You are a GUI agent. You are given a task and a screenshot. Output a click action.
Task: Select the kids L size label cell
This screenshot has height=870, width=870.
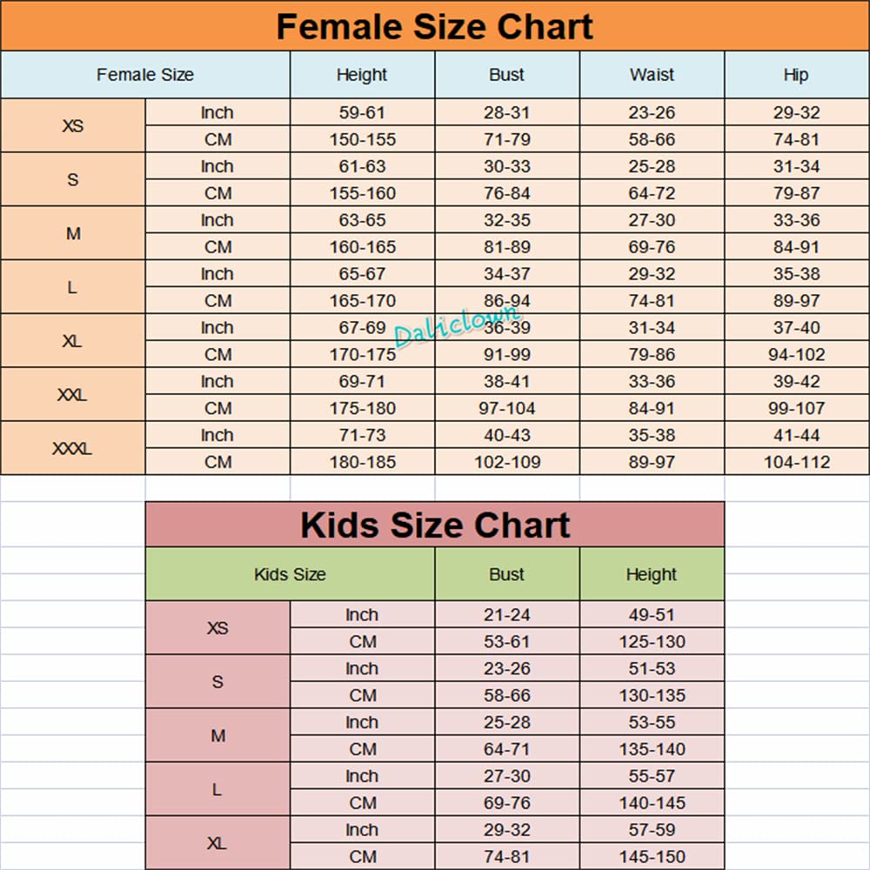pos(217,790)
